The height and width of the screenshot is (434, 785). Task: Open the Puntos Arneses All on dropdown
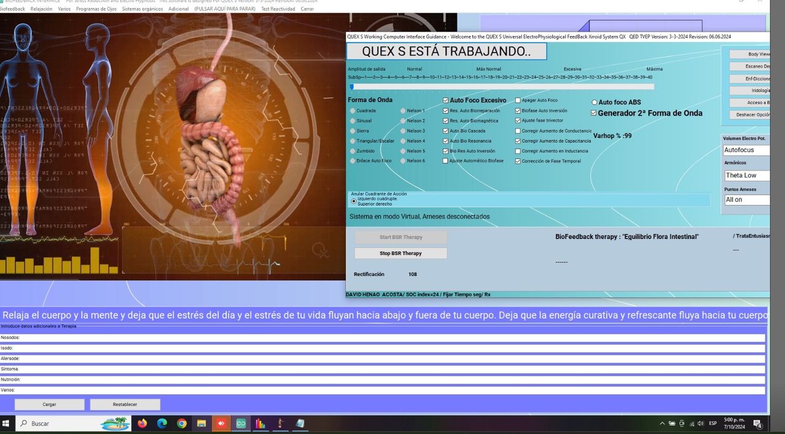pos(746,200)
